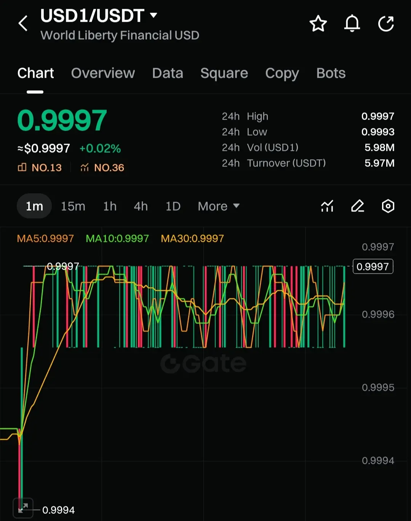411x521 pixels.
Task: Select the 4h timeframe
Action: [141, 206]
